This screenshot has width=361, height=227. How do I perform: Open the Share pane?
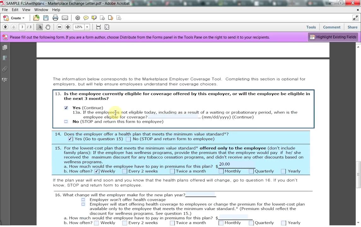(x=352, y=27)
